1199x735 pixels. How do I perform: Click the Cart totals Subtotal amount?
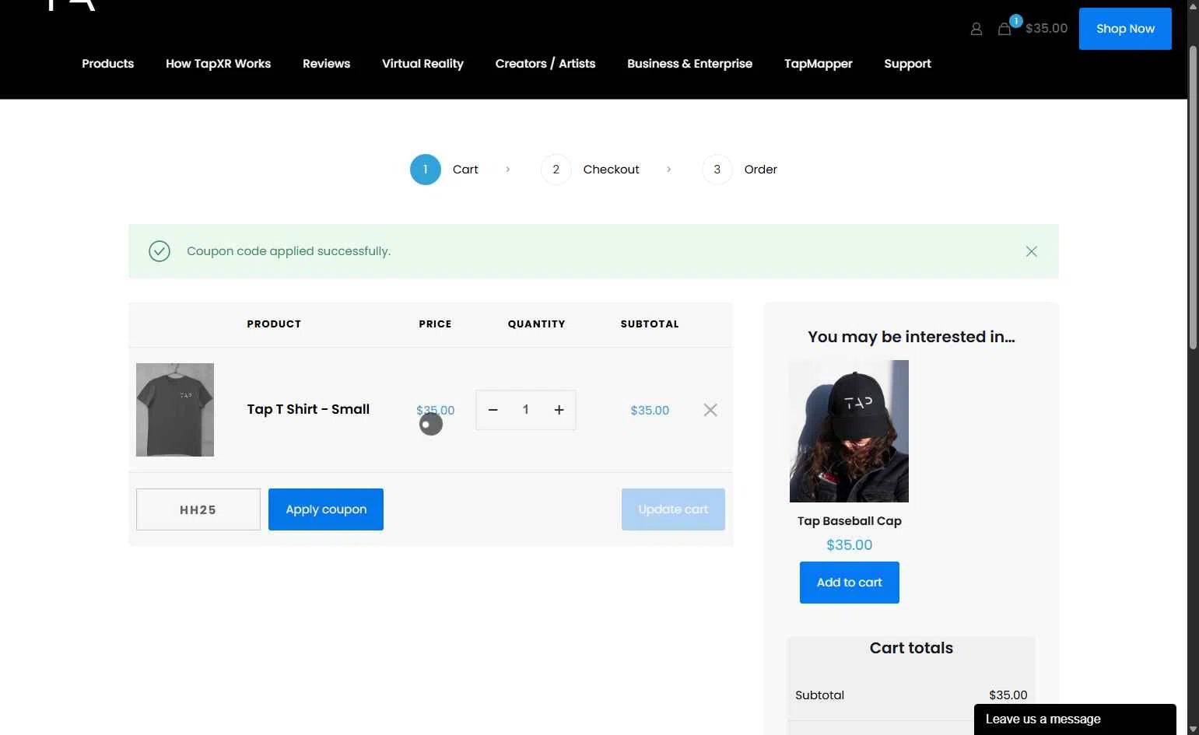click(1008, 695)
